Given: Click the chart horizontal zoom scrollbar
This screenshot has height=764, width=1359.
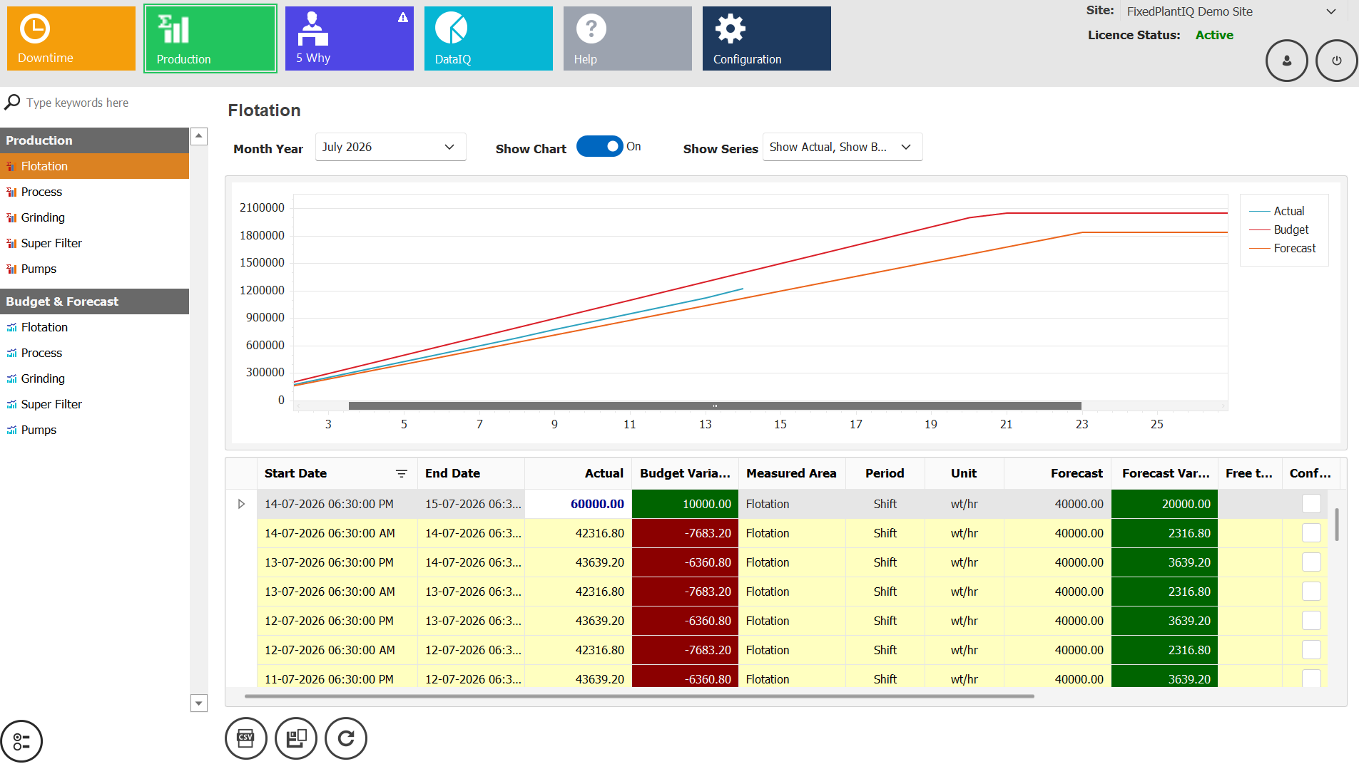Looking at the screenshot, I should [x=715, y=406].
